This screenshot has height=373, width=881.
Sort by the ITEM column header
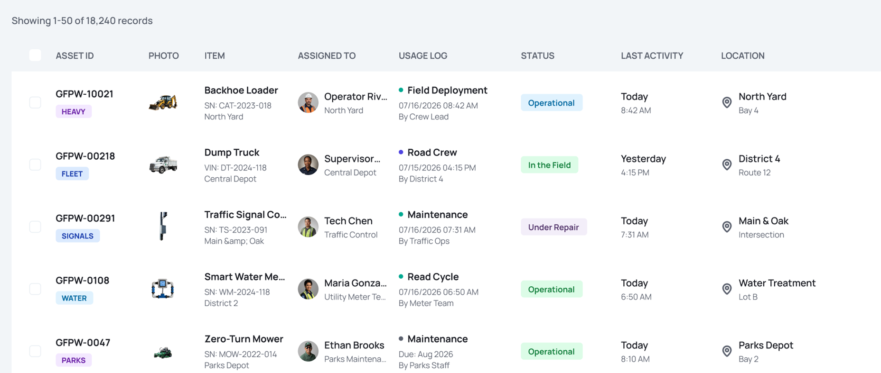click(x=215, y=55)
